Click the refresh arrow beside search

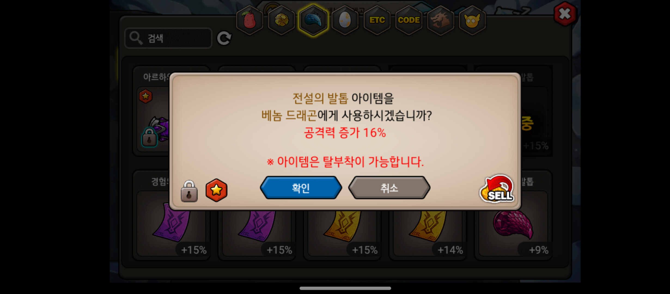pos(224,38)
